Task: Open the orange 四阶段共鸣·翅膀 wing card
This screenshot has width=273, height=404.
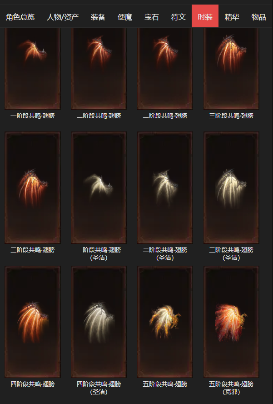Action: [x=33, y=322]
